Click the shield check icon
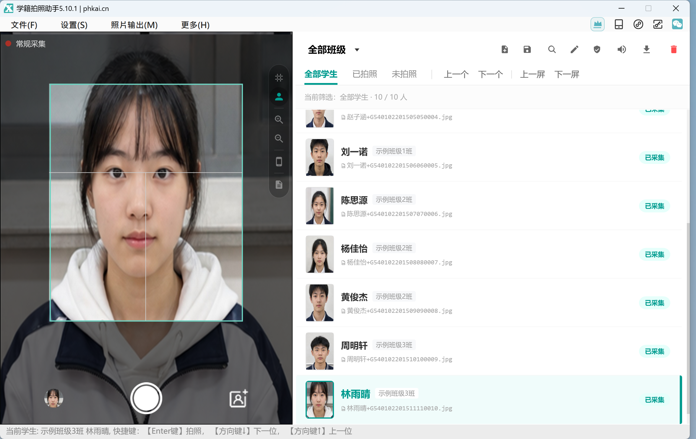 (597, 49)
